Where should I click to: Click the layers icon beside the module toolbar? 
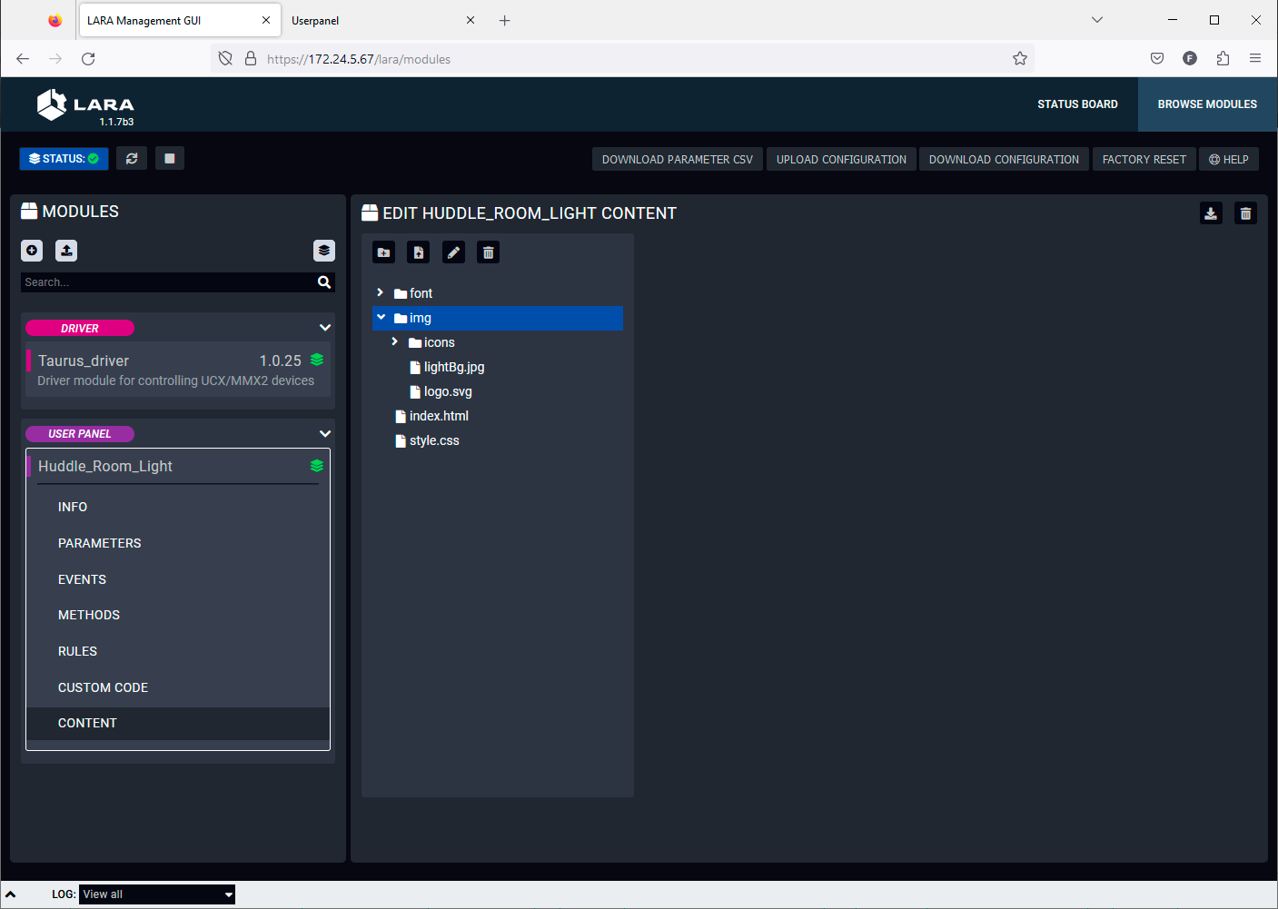pos(324,251)
